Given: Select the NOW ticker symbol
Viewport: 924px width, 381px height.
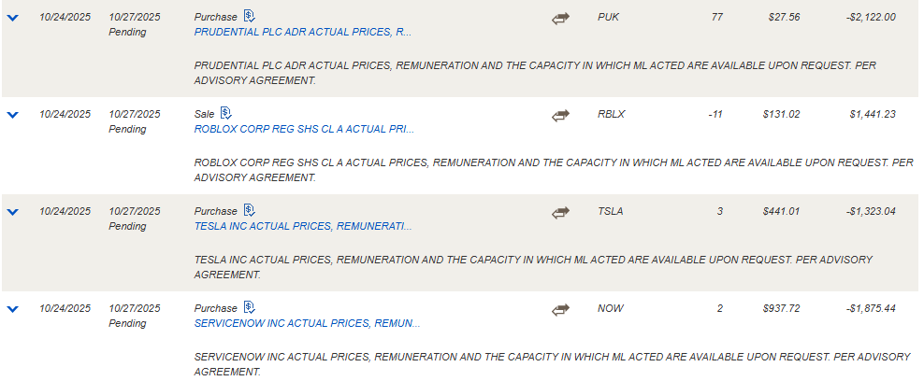Looking at the screenshot, I should click(611, 308).
